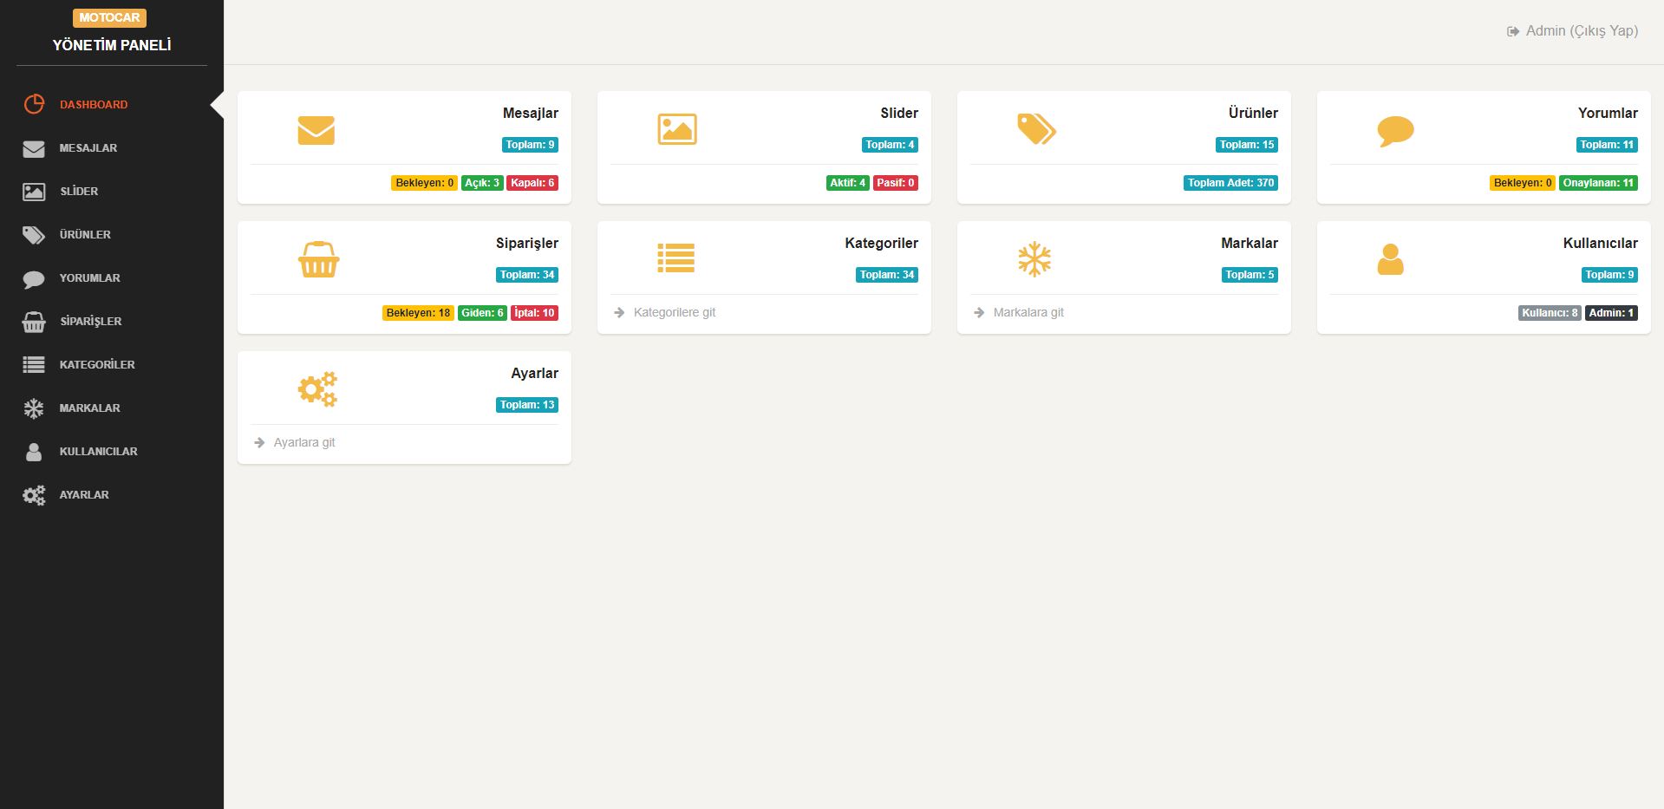This screenshot has height=809, width=1664.
Task: Click the Pasif: 0 red badge
Action: [x=896, y=183]
